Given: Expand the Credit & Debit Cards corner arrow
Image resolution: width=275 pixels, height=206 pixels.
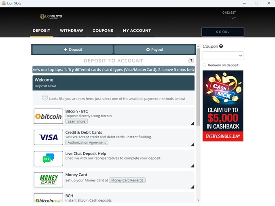Looking at the screenshot, I should [192, 145].
